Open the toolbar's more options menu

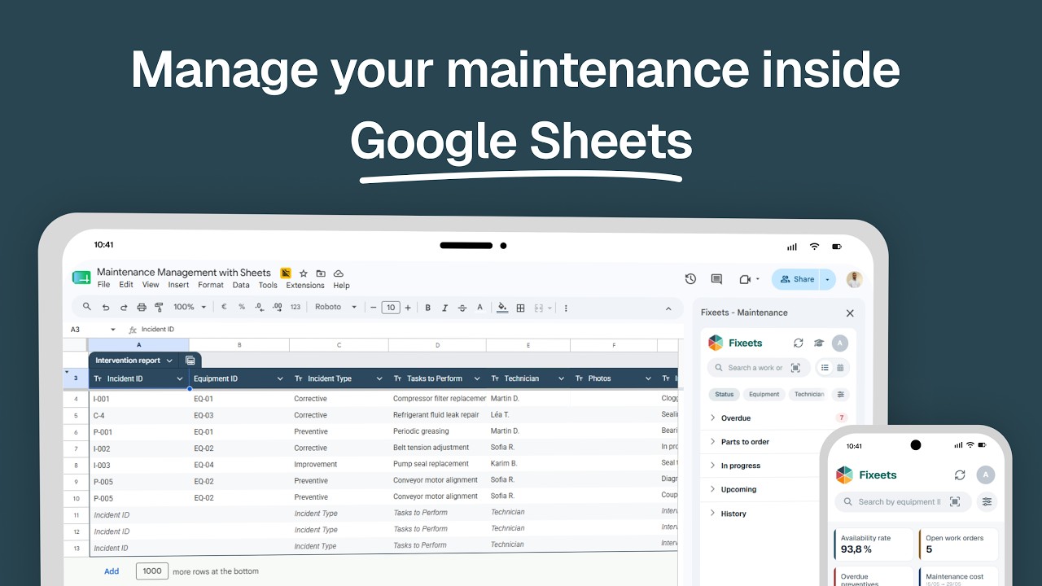[566, 308]
